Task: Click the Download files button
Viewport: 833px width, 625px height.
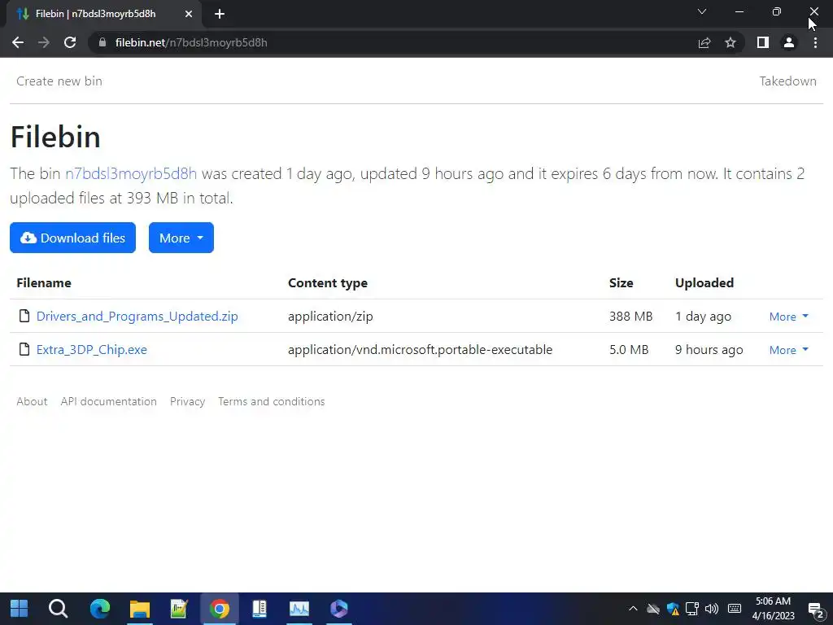Action: tap(72, 238)
